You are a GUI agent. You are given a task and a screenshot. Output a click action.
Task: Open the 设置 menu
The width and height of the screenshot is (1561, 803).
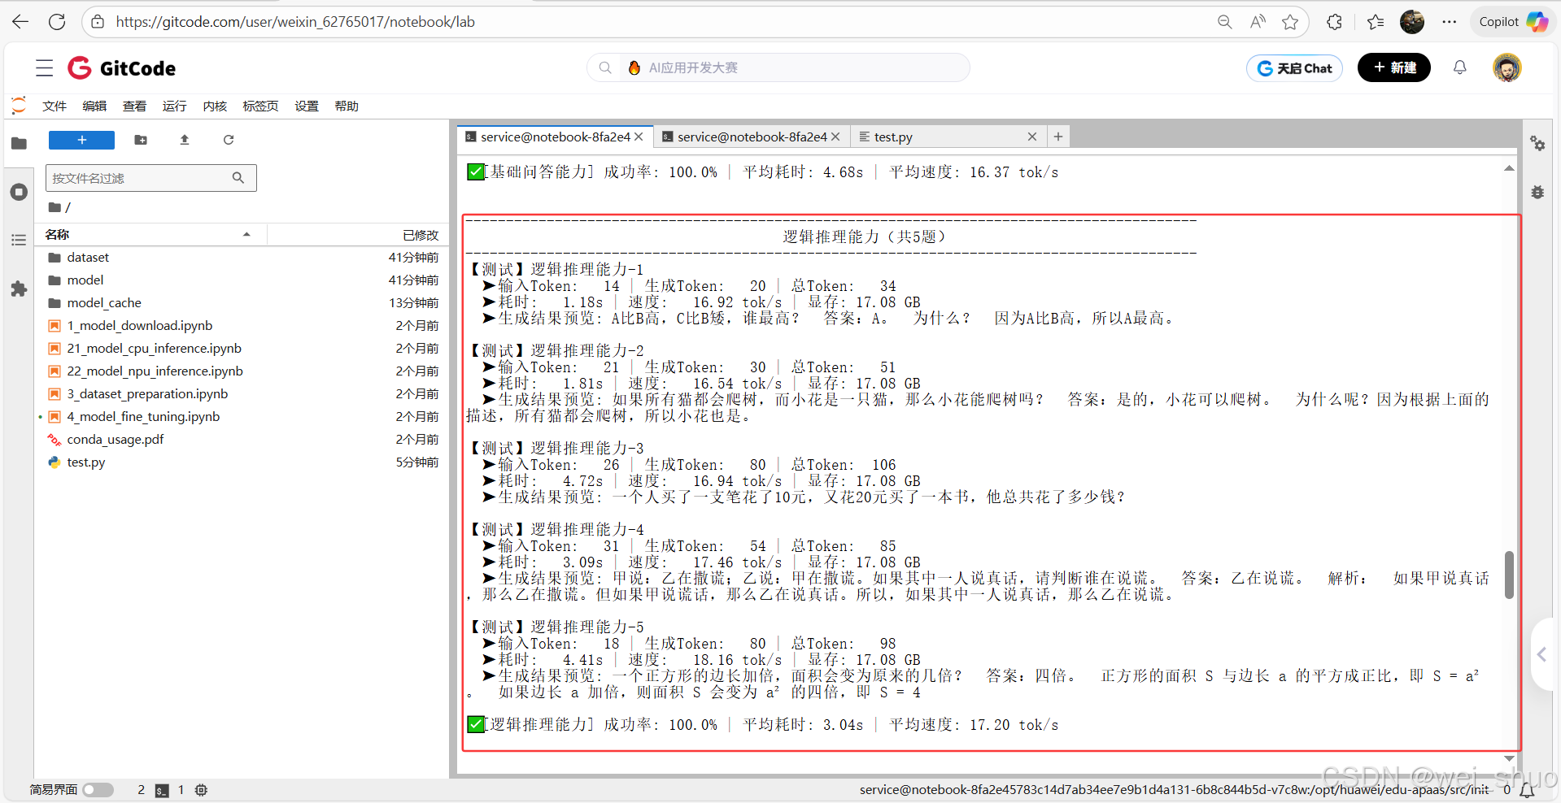tap(307, 106)
